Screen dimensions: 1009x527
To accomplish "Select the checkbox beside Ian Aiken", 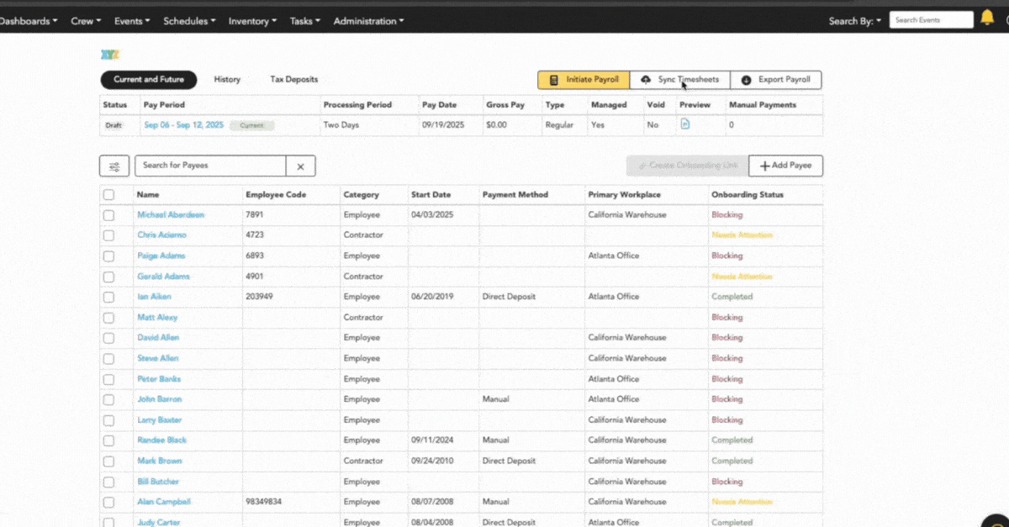I will point(108,297).
